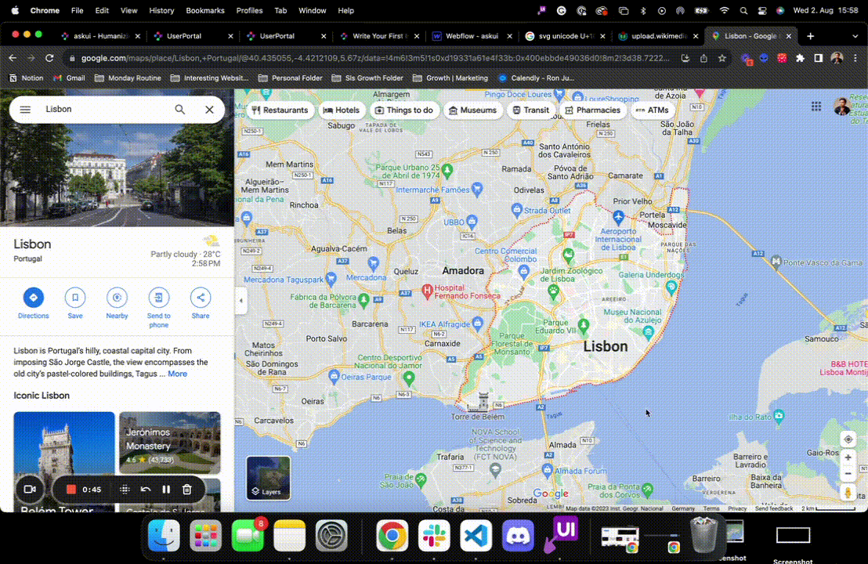Click the Aeroporto Internacional de Lisboa marker
This screenshot has height=564, width=868.
[618, 216]
